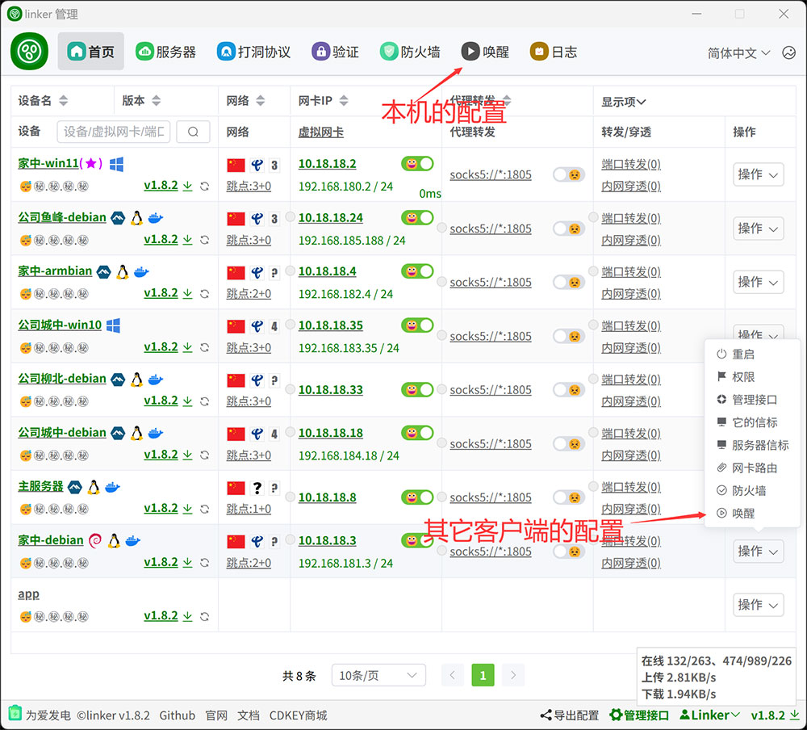Click sort arrows beside 设备名 column header
Viewport: 807px width, 730px height.
[64, 101]
